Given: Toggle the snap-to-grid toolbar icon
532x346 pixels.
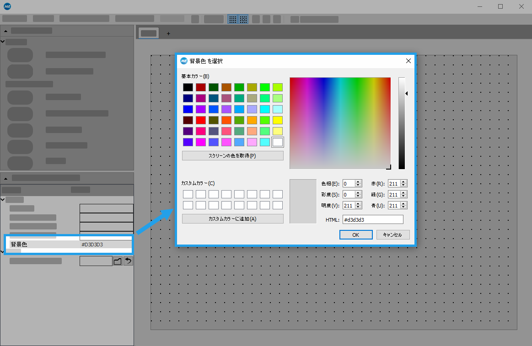Looking at the screenshot, I should tap(243, 19).
